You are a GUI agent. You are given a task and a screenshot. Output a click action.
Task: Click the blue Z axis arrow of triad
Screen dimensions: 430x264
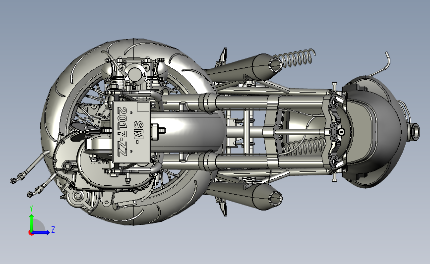point(41,232)
